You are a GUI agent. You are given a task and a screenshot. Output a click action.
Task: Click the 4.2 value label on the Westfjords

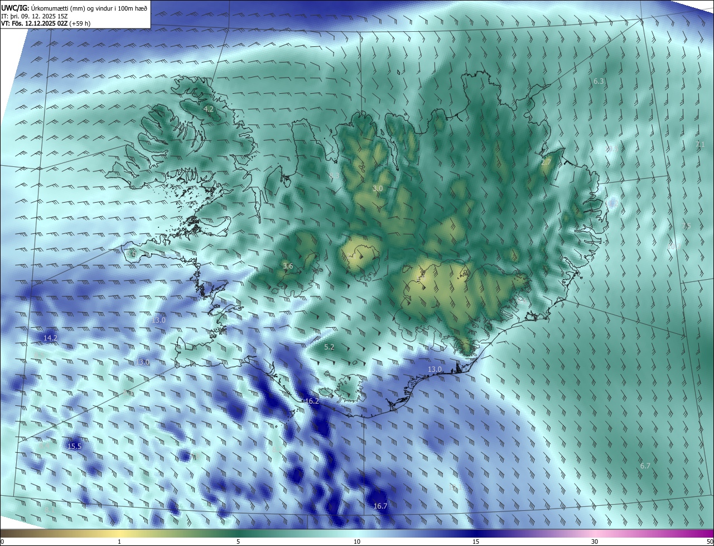209,109
